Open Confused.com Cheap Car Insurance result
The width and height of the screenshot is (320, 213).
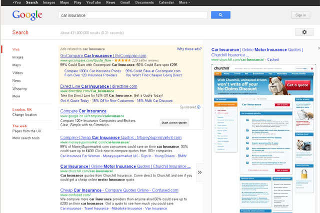pyautogui.click(x=119, y=190)
